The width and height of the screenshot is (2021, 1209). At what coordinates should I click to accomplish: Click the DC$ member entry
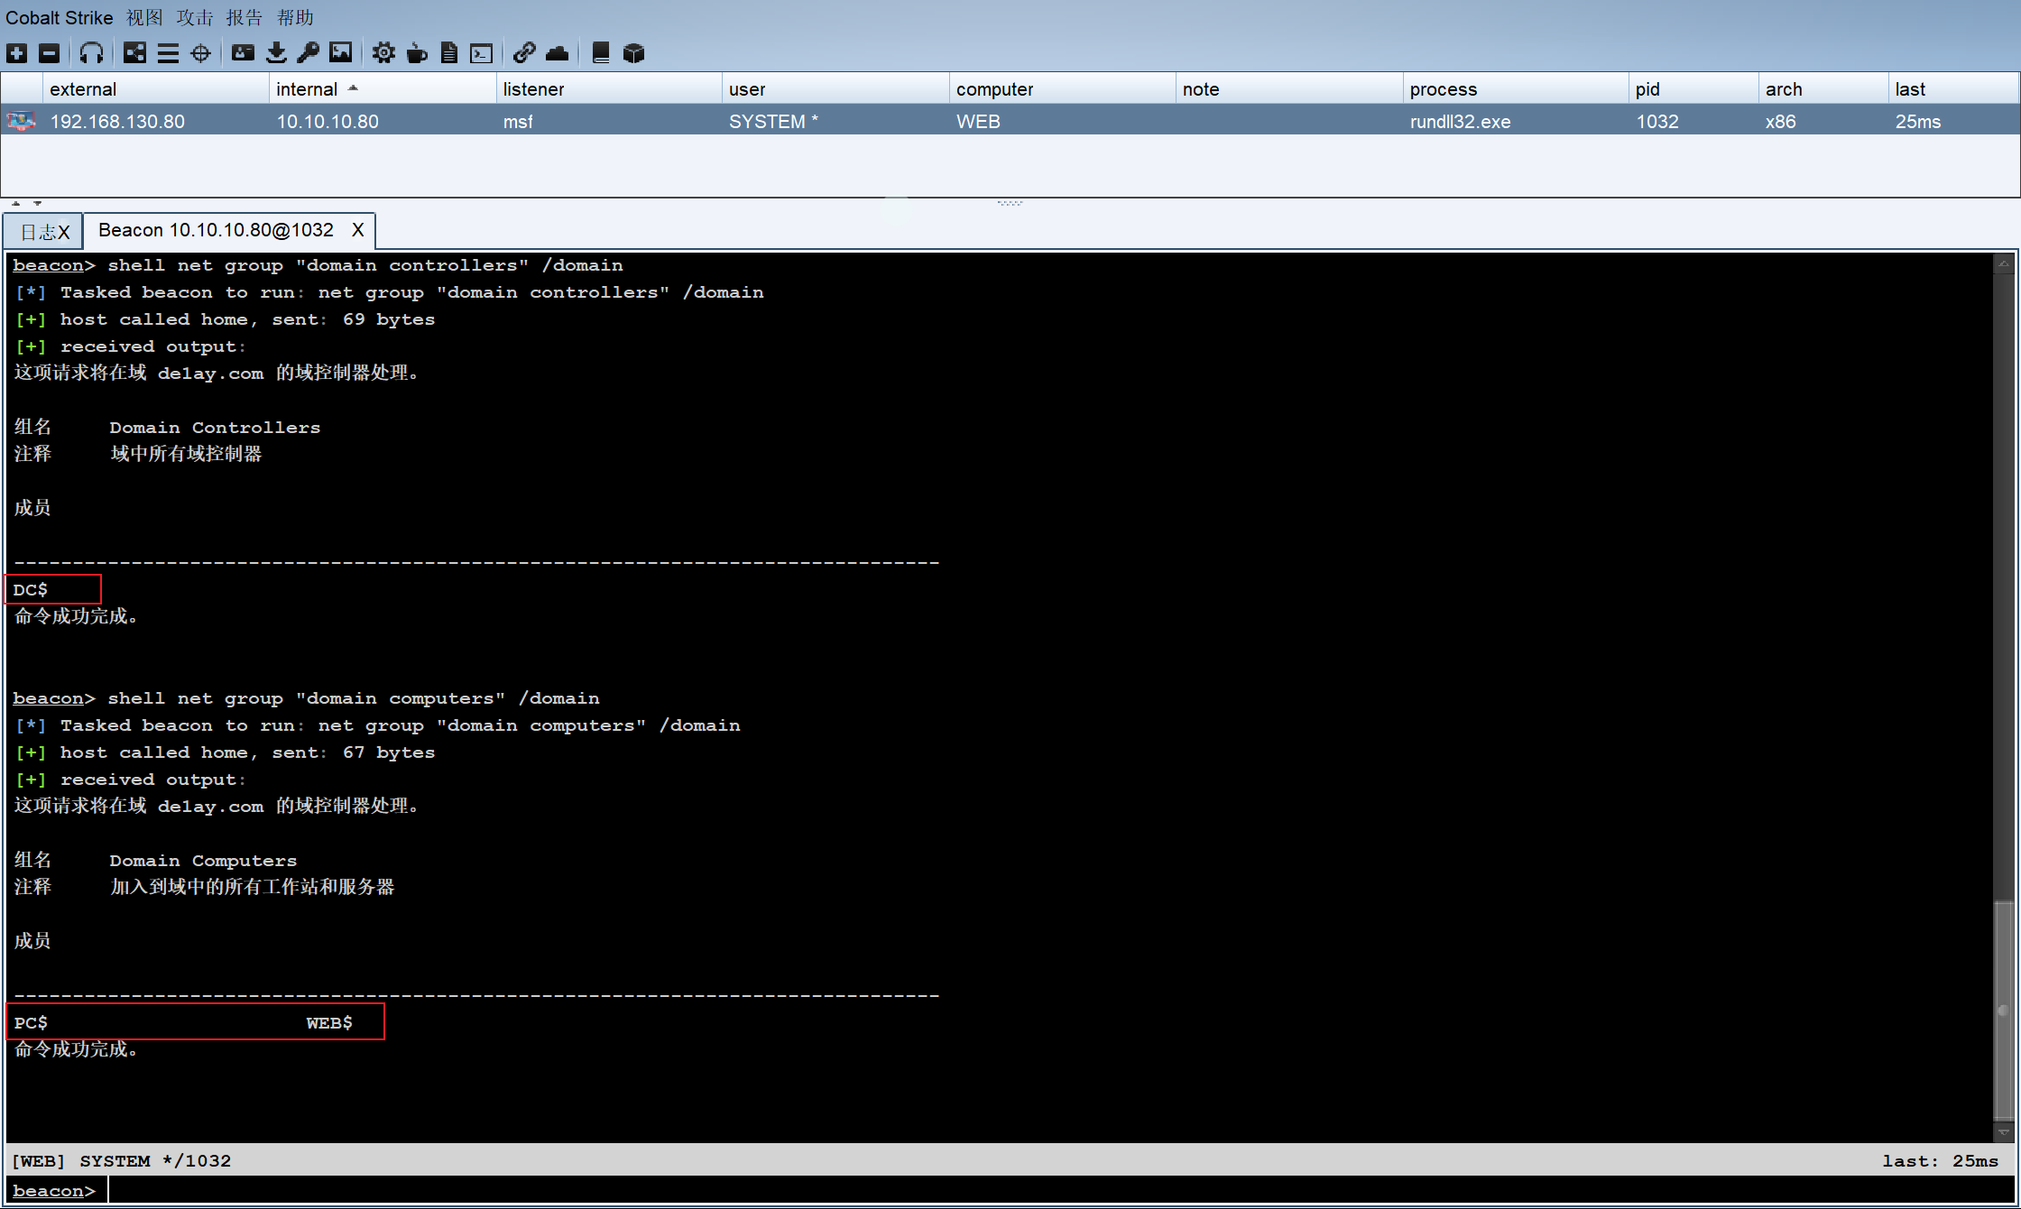(31, 589)
